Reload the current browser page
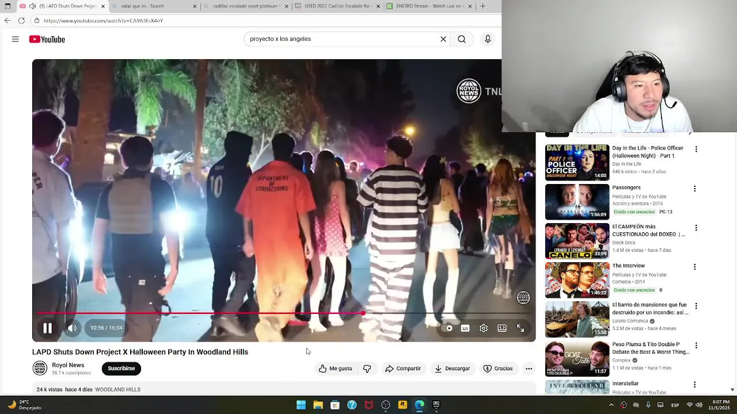The width and height of the screenshot is (737, 414). (x=21, y=21)
